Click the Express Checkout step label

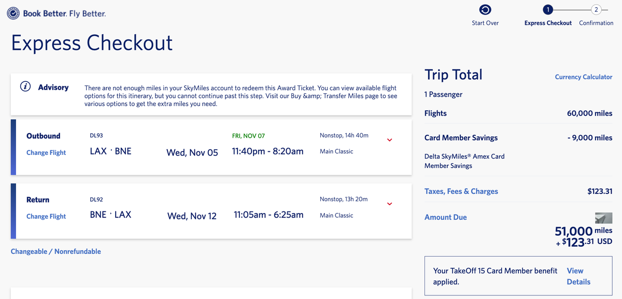coord(548,23)
